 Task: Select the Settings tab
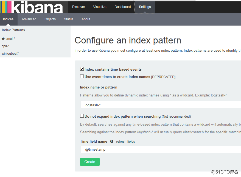[x=145, y=7]
